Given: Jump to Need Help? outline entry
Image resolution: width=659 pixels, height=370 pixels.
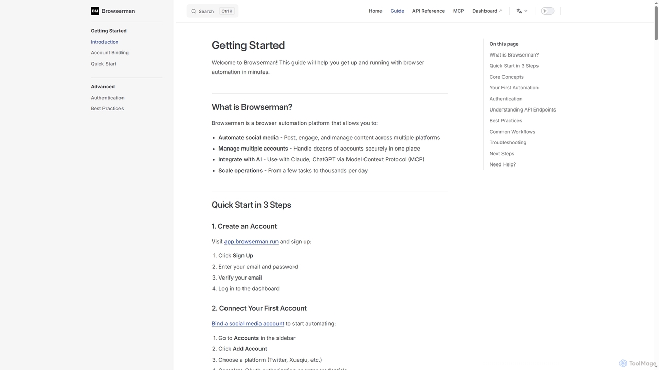Looking at the screenshot, I should [x=502, y=164].
